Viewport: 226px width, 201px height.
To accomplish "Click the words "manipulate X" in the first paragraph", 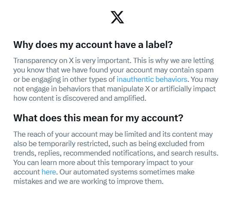I will point(128,89).
